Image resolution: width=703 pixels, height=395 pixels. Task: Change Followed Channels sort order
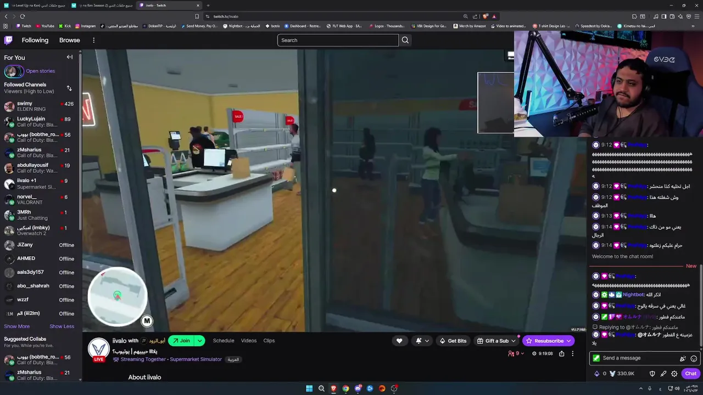coord(69,88)
